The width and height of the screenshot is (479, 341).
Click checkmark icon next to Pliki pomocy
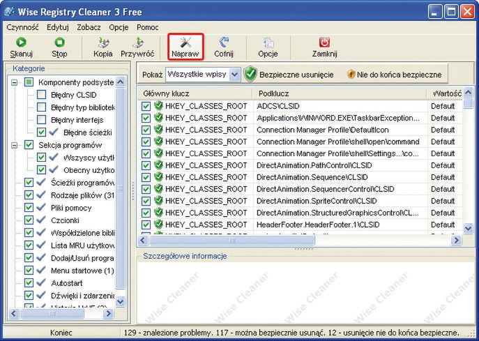click(41, 208)
